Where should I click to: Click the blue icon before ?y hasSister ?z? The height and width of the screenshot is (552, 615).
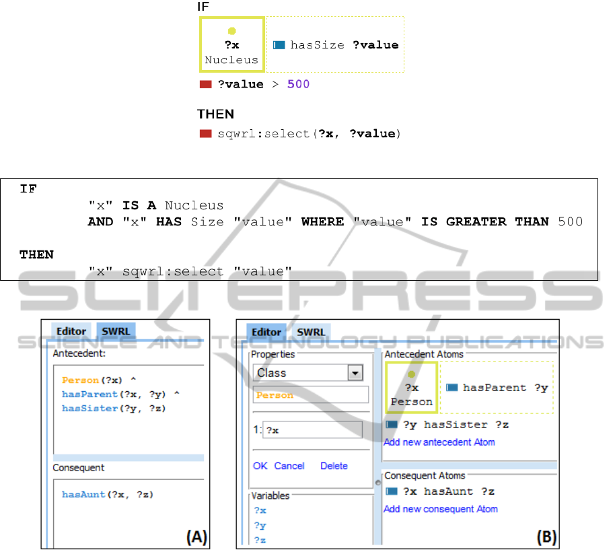click(392, 425)
